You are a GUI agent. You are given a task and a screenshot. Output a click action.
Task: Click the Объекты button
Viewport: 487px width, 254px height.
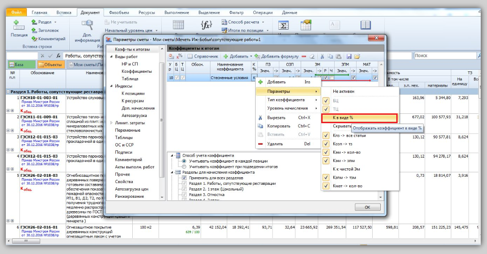tap(50, 65)
